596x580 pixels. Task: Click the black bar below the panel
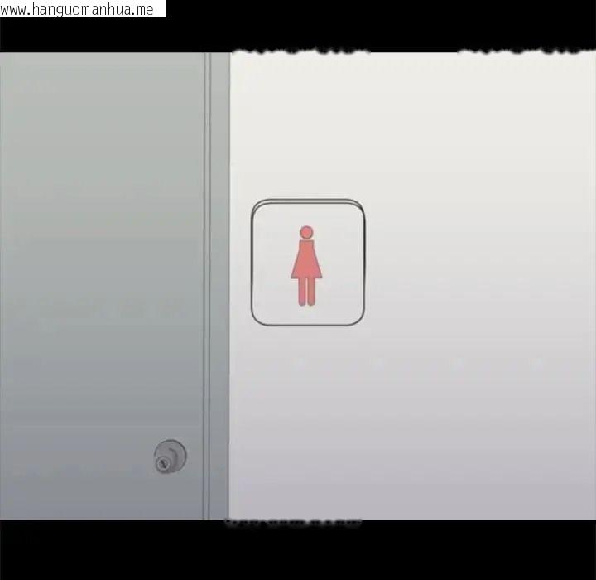pos(298,550)
